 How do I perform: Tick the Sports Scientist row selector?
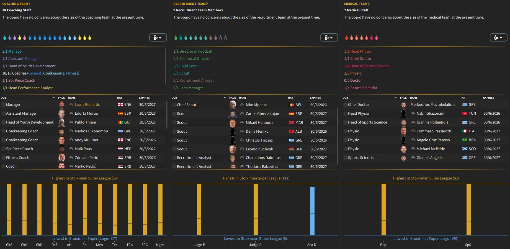coord(345,158)
